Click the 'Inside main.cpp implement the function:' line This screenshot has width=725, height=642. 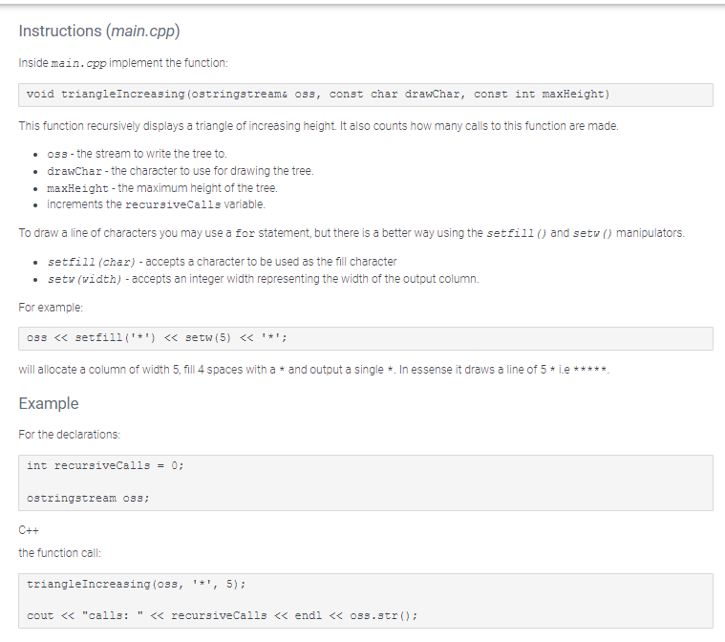(x=123, y=63)
